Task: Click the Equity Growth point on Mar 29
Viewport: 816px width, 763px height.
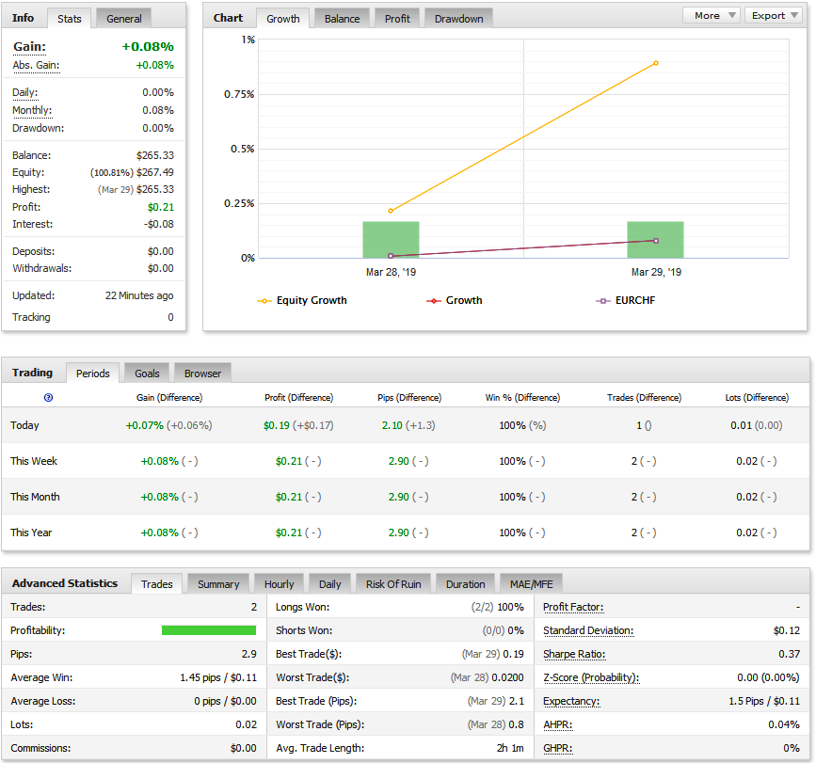Action: pos(656,63)
